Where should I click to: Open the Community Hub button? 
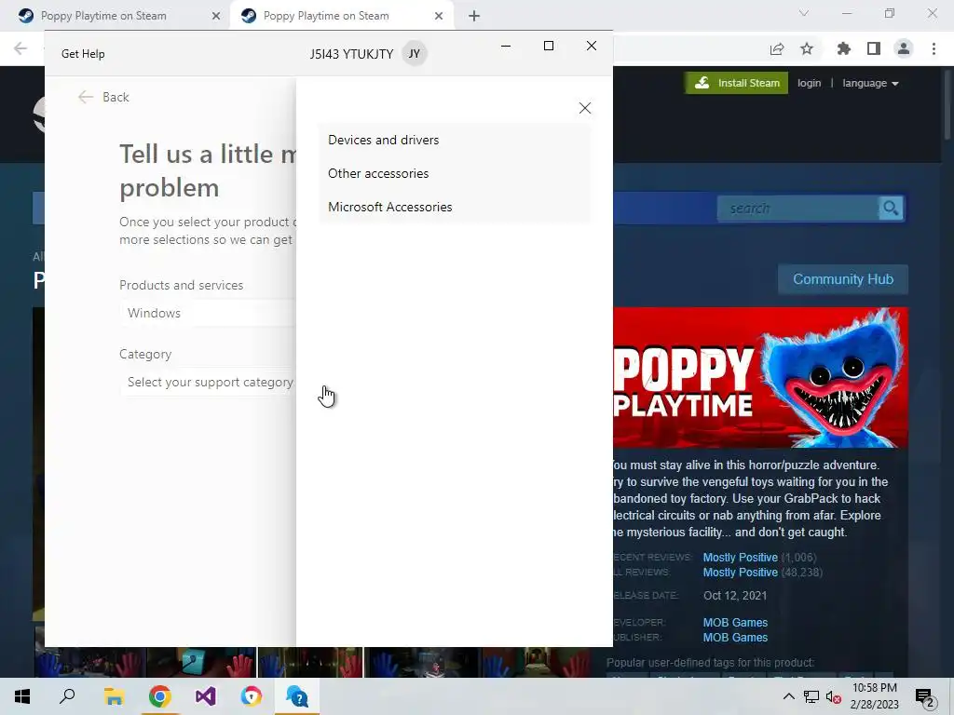pos(842,279)
